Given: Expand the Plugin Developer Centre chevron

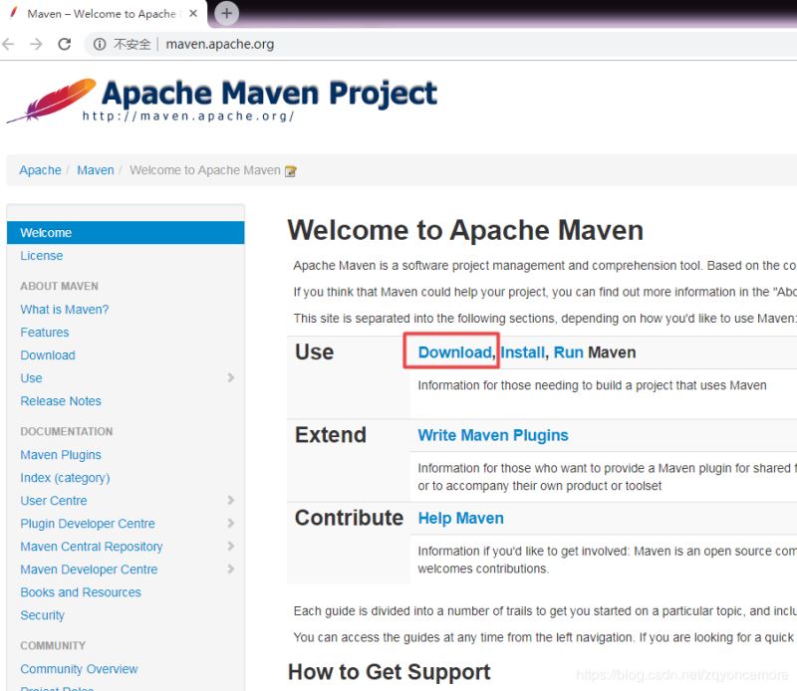Looking at the screenshot, I should [231, 523].
